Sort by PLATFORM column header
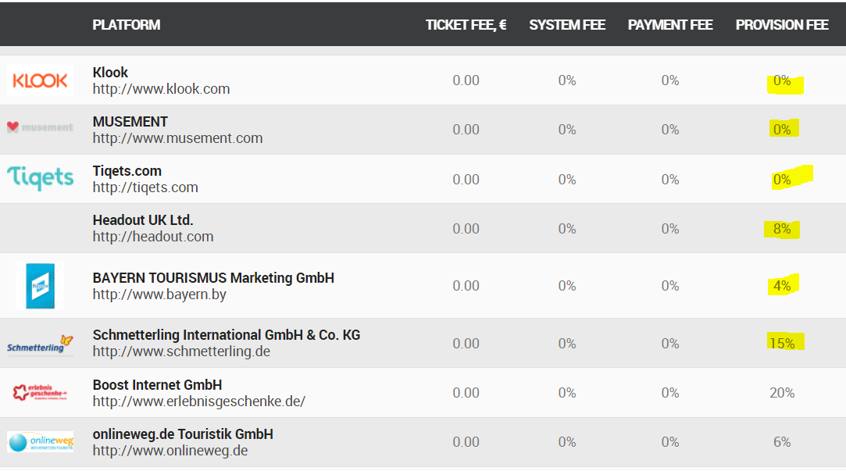This screenshot has width=846, height=471. click(x=126, y=25)
